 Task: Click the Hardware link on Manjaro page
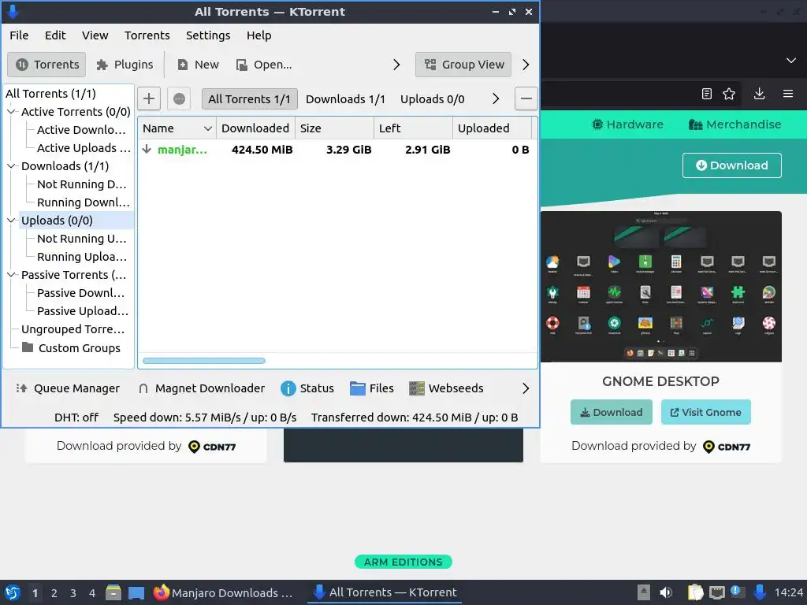coord(628,124)
